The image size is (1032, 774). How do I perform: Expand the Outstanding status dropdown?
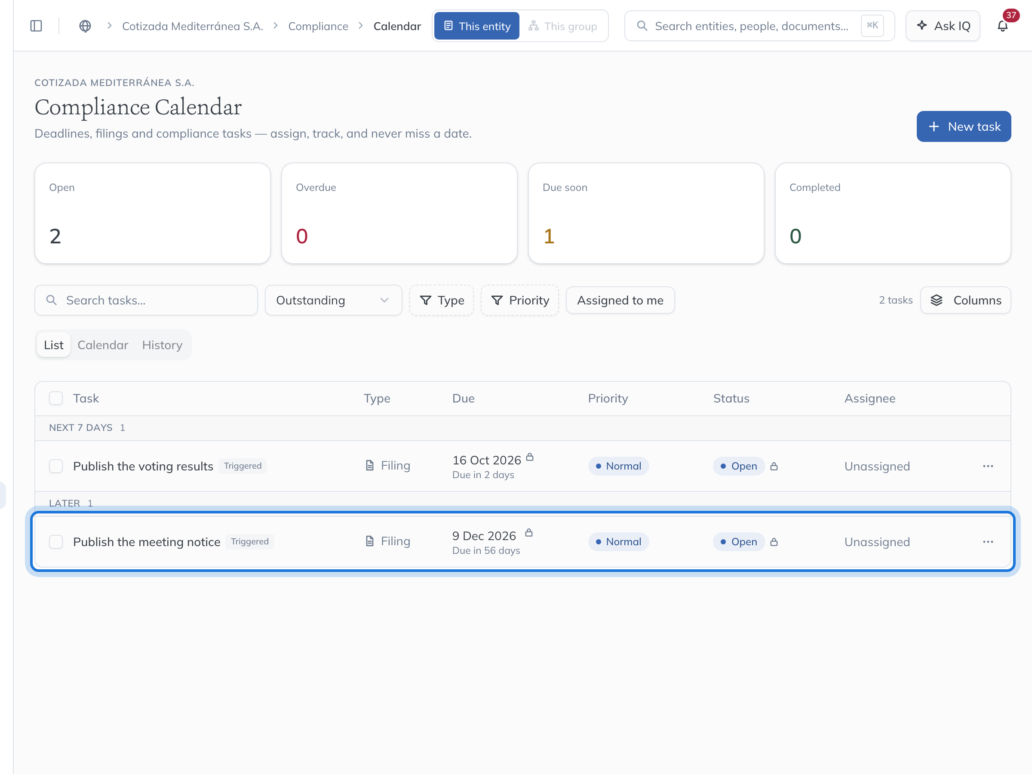pos(333,300)
